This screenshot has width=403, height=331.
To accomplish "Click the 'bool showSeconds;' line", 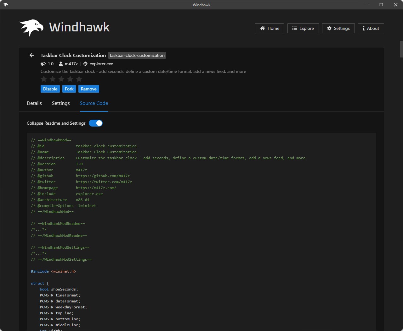I will click(x=59, y=289).
